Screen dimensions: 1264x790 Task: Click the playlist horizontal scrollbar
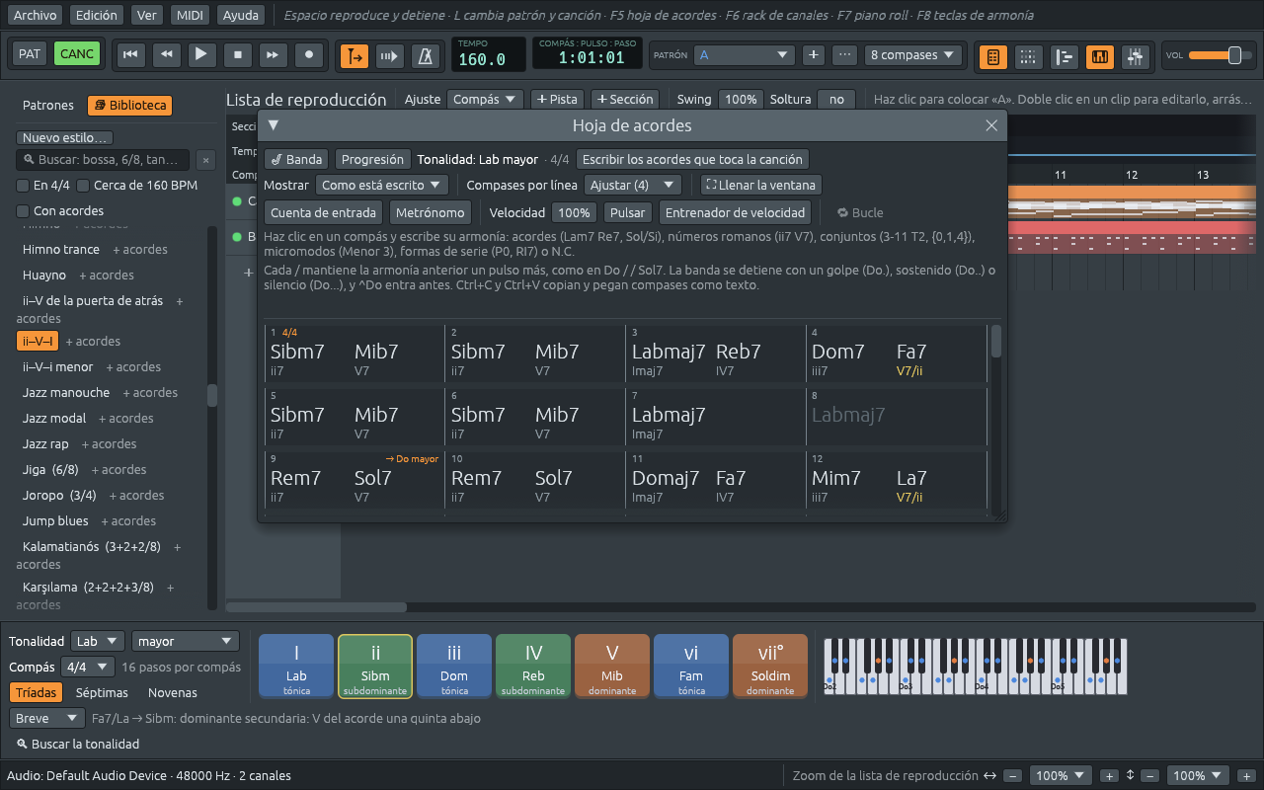click(316, 606)
